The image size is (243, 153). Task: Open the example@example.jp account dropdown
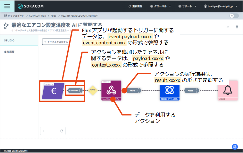click(221, 6)
